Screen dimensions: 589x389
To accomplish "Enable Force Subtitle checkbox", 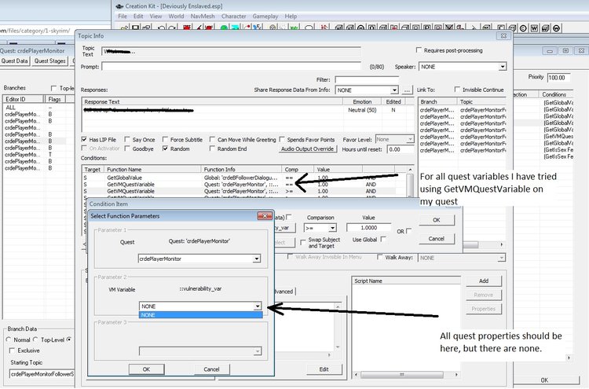I will coord(165,139).
